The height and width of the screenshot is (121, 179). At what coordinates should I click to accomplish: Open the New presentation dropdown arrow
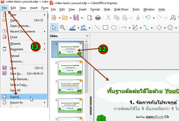[60, 18]
